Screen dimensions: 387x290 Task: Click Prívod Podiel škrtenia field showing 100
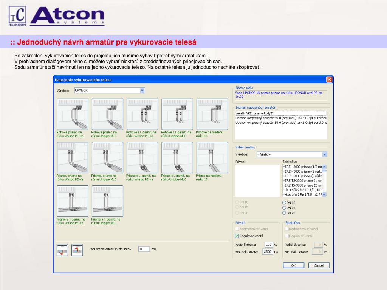[269, 245]
